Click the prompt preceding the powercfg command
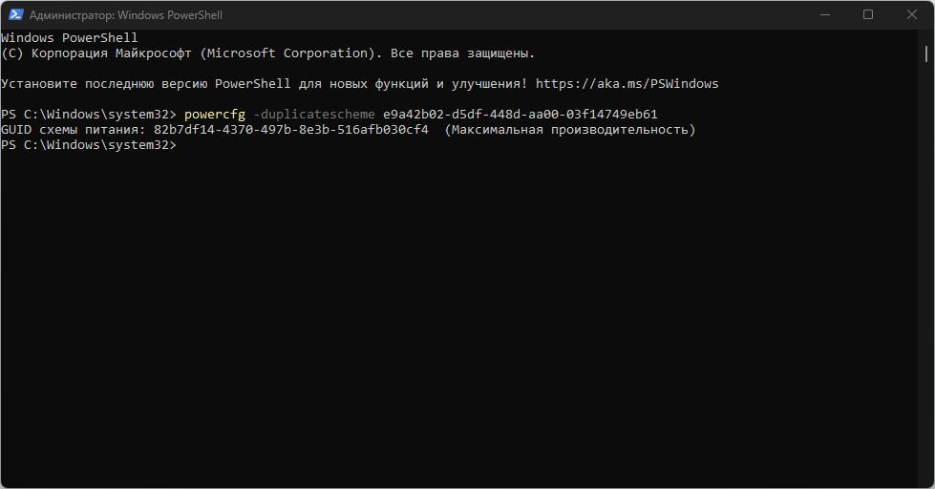935x489 pixels. [x=89, y=115]
